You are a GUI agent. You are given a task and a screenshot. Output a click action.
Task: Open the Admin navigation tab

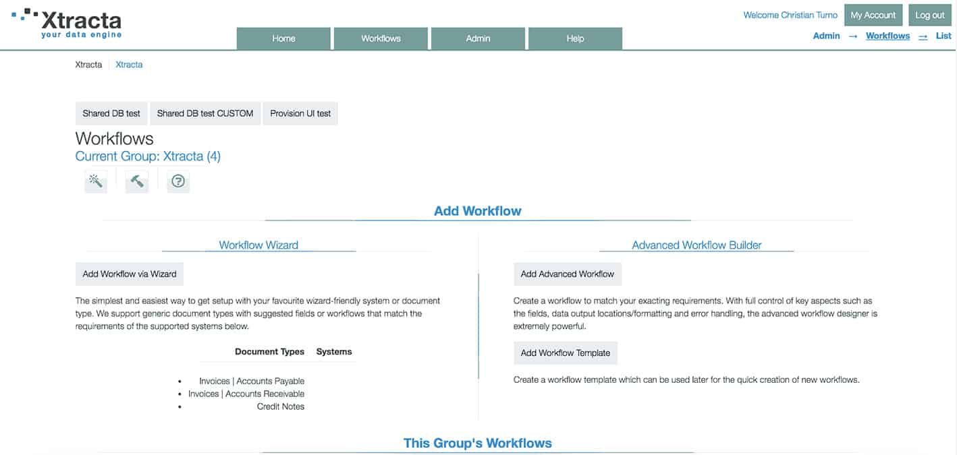click(477, 38)
